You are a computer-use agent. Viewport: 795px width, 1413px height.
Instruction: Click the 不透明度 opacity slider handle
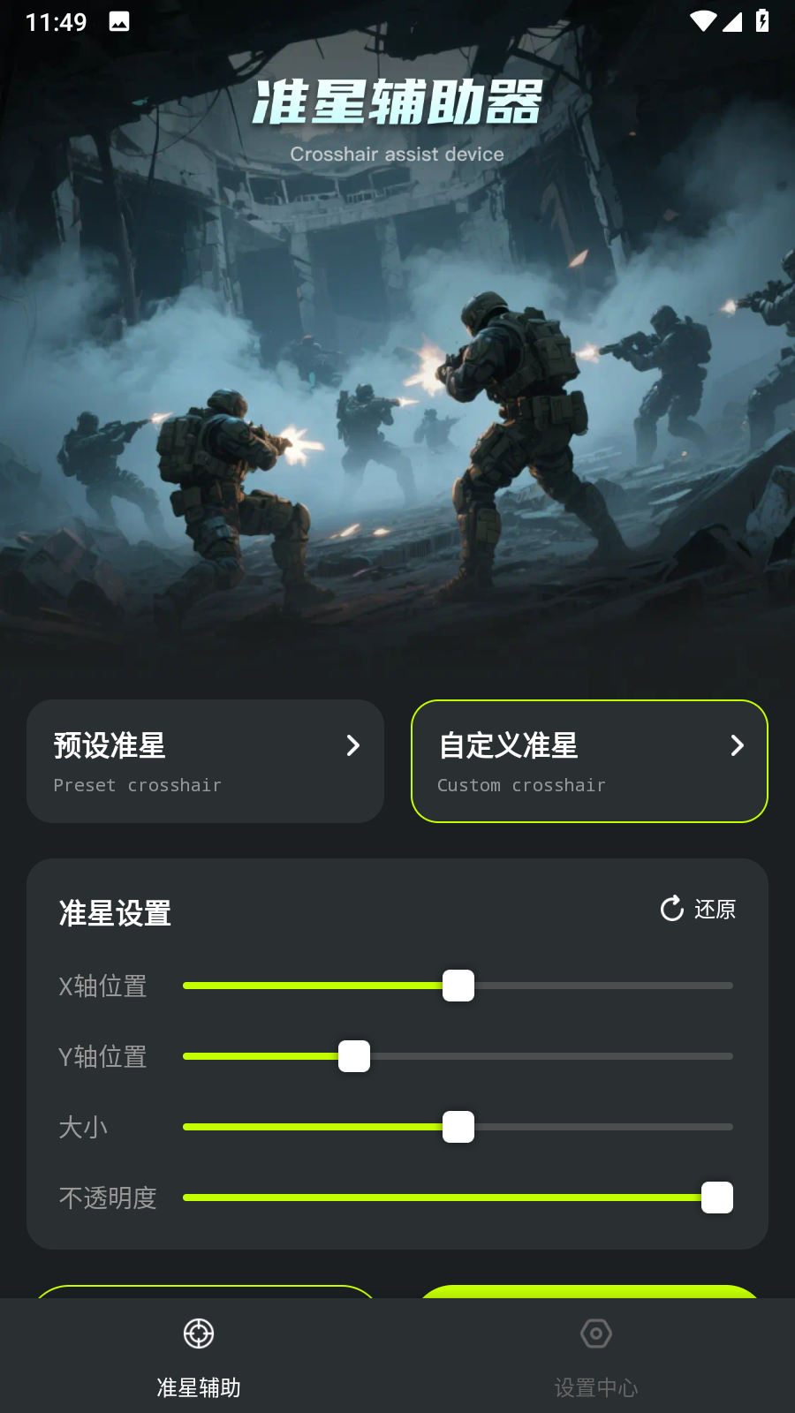[717, 1198]
